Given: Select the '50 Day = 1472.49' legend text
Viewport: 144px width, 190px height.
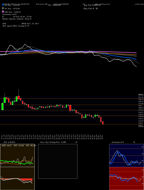Looking at the screenshot, I should [12, 9].
